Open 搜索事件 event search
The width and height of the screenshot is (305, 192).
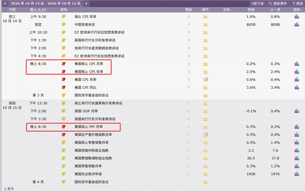tap(278, 4)
